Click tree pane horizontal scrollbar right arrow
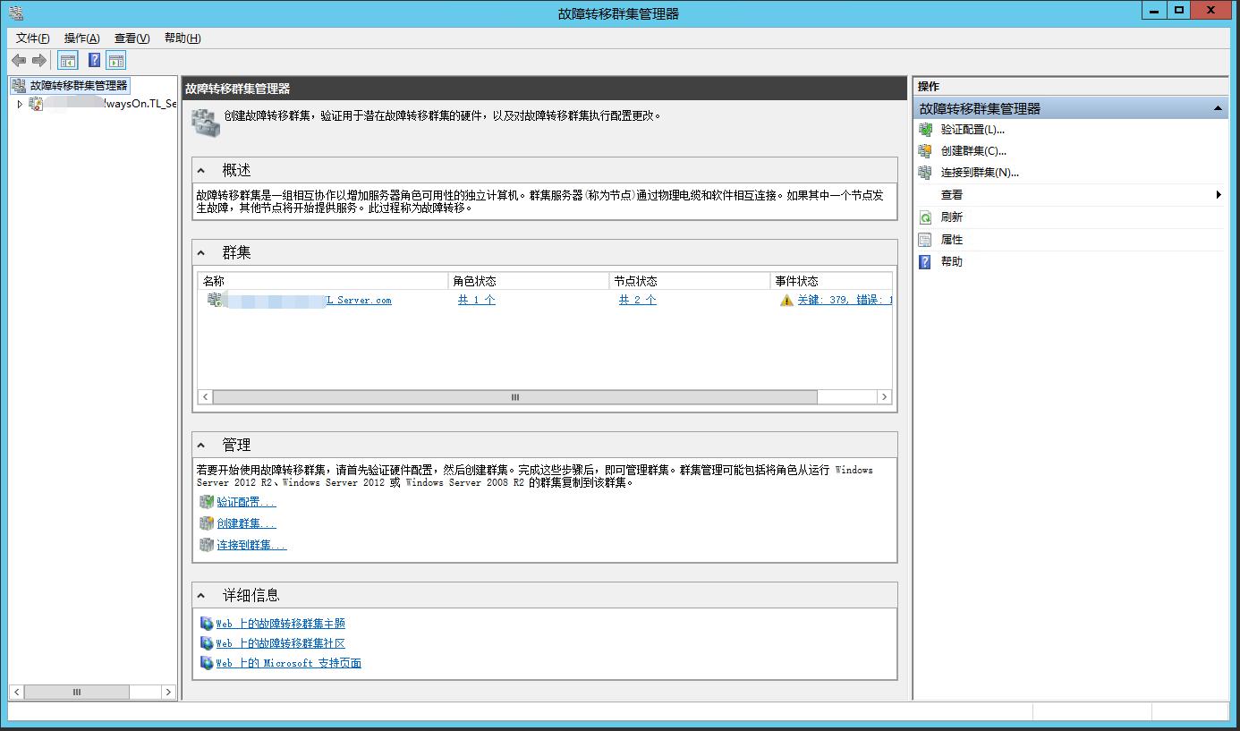The width and height of the screenshot is (1240, 731). 168,692
